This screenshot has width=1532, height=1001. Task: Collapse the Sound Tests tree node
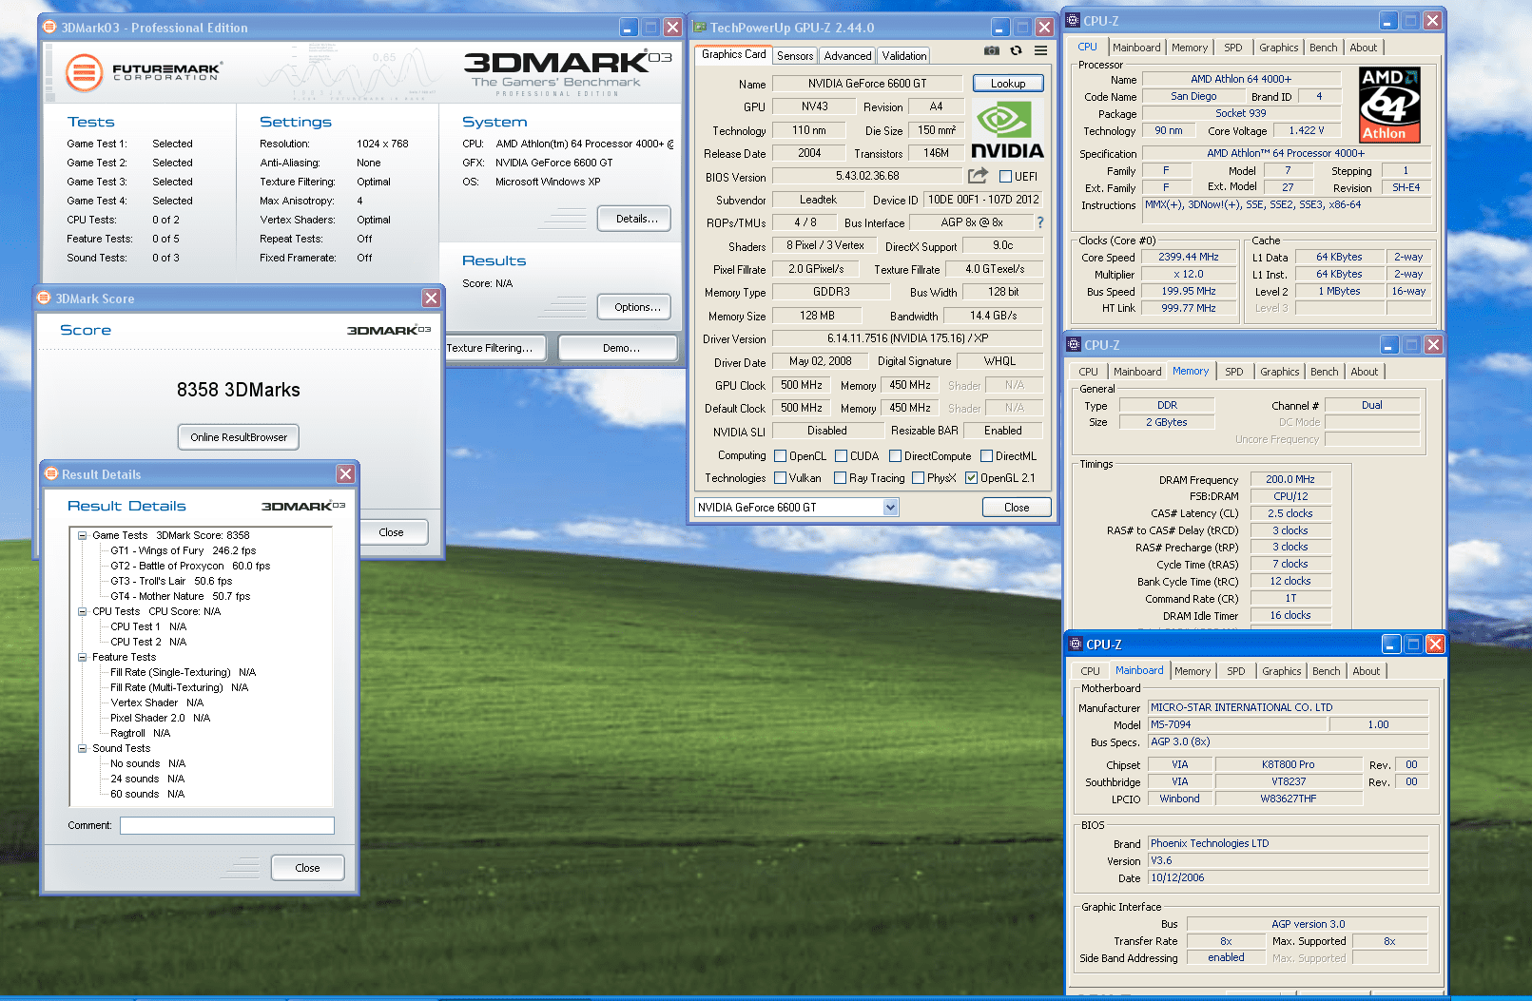(x=83, y=748)
